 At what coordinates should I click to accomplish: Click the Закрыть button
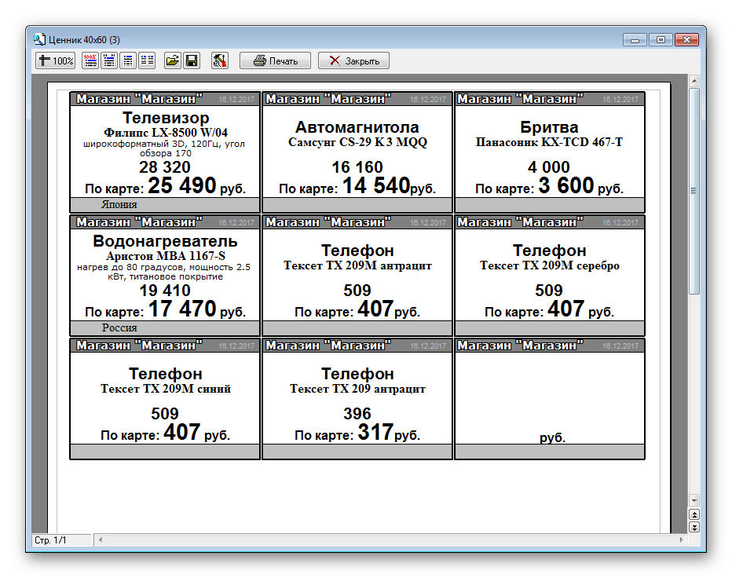coord(354,60)
